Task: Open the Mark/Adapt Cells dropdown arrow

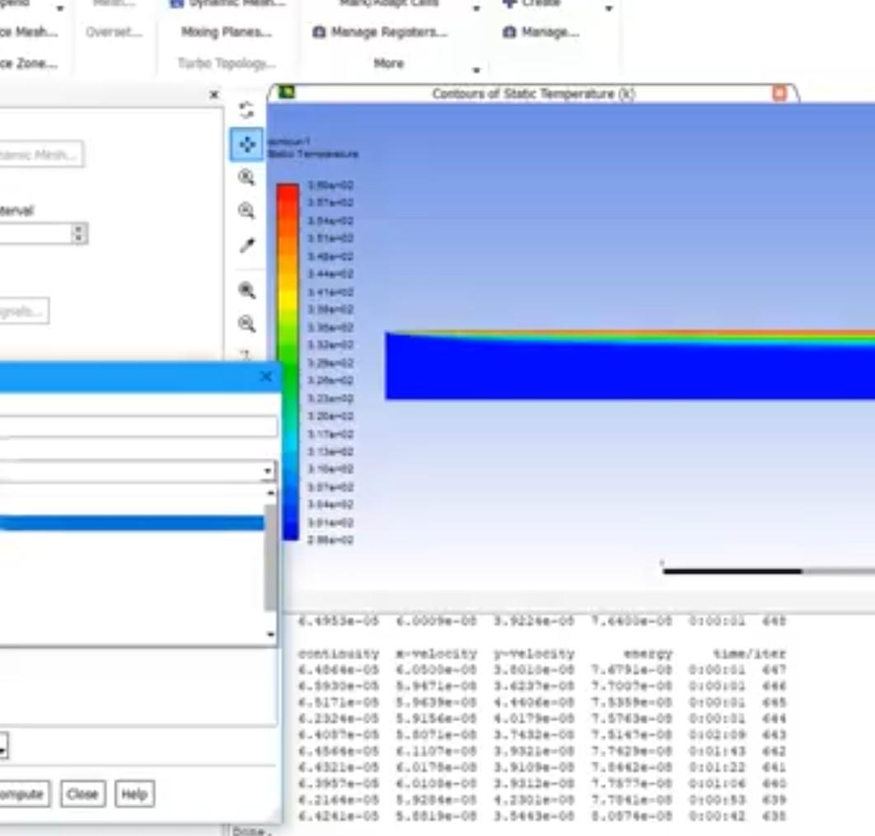Action: coord(475,7)
